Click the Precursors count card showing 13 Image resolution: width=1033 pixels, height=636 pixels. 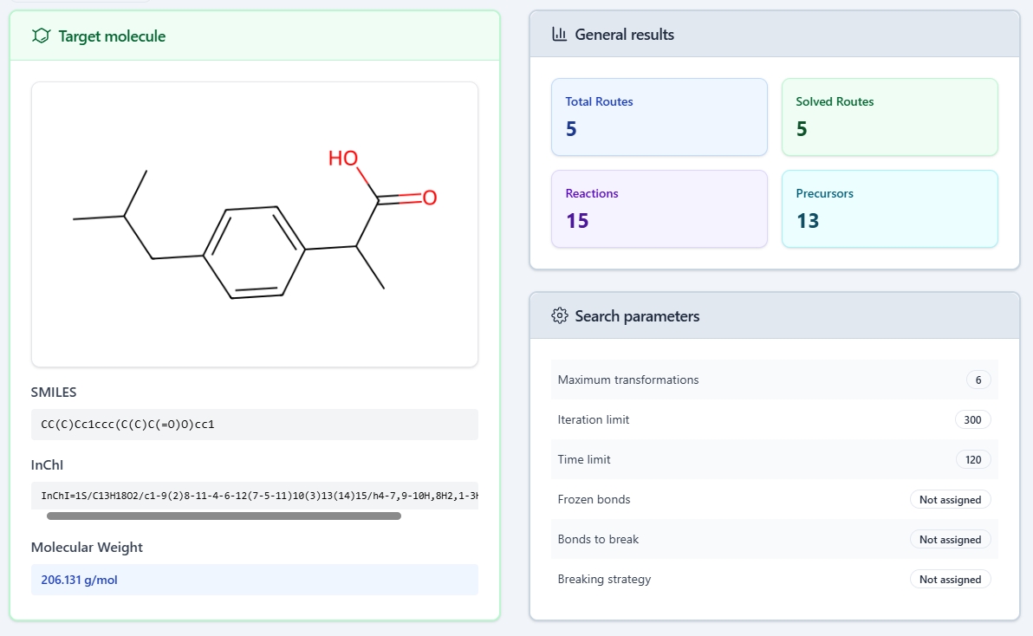tap(889, 209)
